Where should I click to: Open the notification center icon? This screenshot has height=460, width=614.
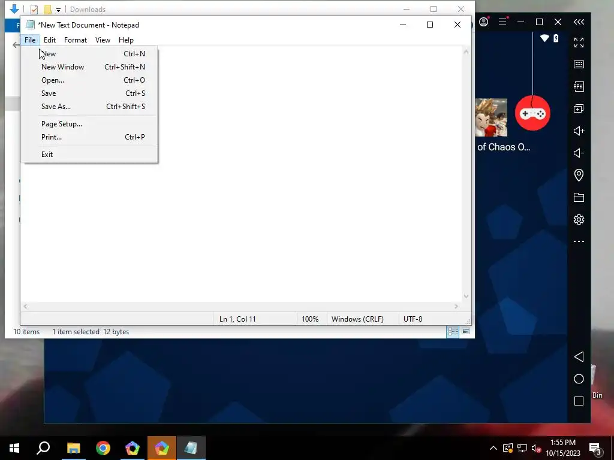(x=595, y=448)
